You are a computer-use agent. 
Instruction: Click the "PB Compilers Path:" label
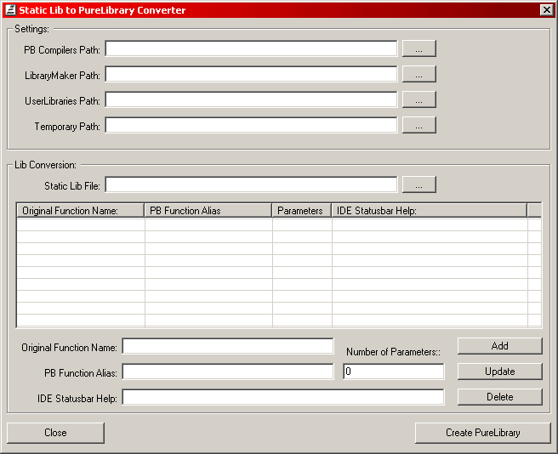[x=62, y=50]
